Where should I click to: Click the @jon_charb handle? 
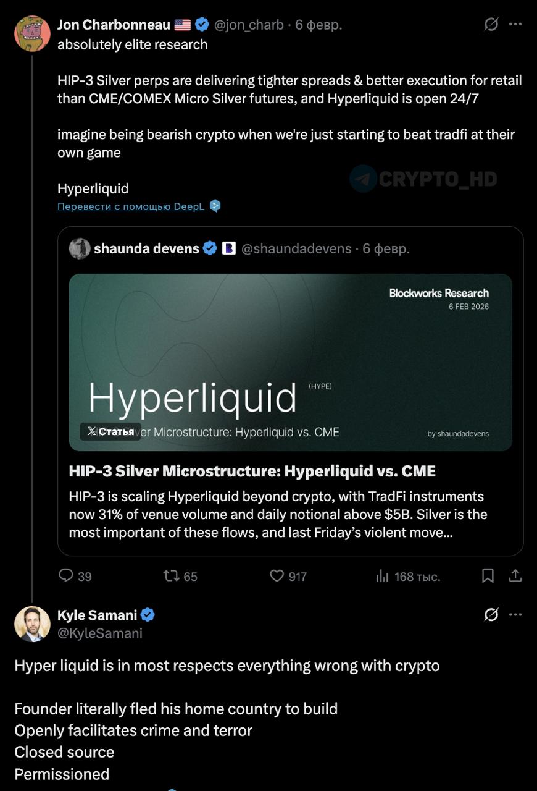249,25
